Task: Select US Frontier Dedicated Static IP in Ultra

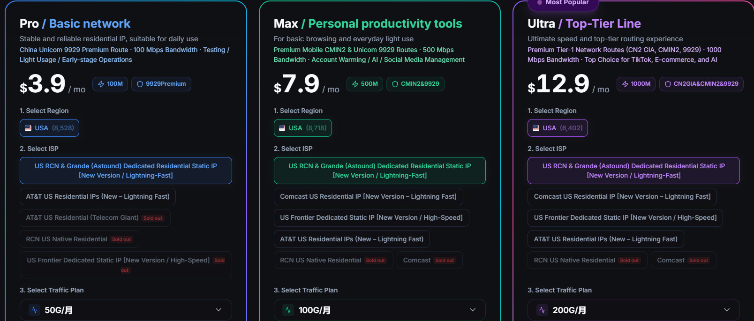Action: click(625, 217)
